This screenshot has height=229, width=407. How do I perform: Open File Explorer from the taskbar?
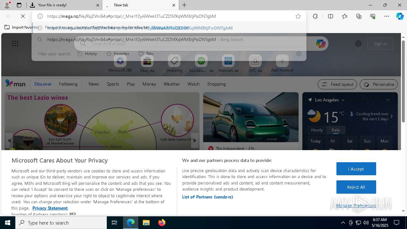click(146, 223)
